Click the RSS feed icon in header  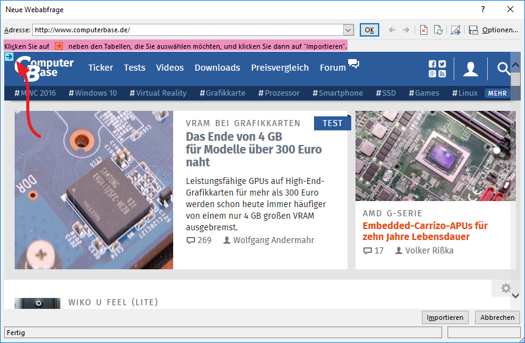click(442, 74)
